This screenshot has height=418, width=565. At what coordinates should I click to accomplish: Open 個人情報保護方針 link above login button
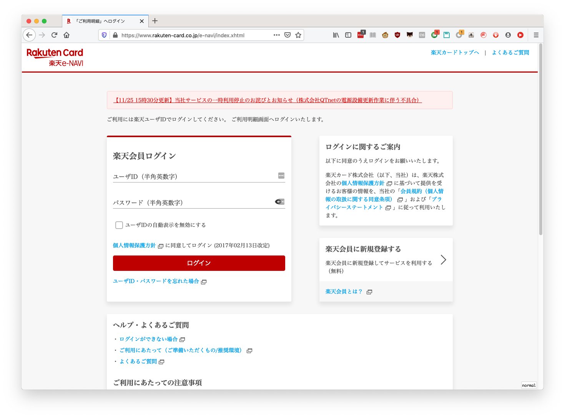(x=134, y=245)
